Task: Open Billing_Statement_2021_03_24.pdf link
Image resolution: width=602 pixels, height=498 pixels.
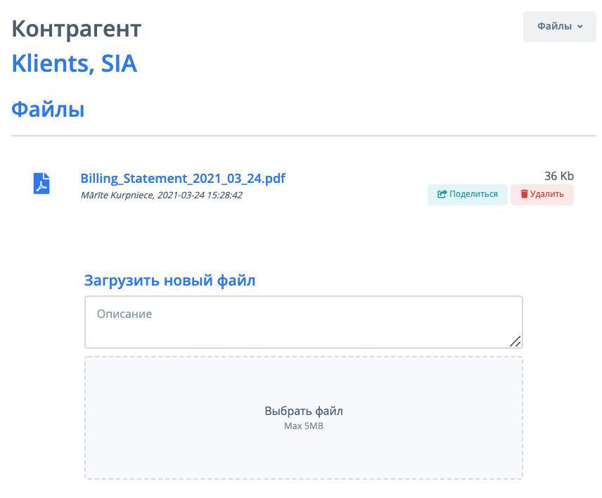Action: [183, 178]
